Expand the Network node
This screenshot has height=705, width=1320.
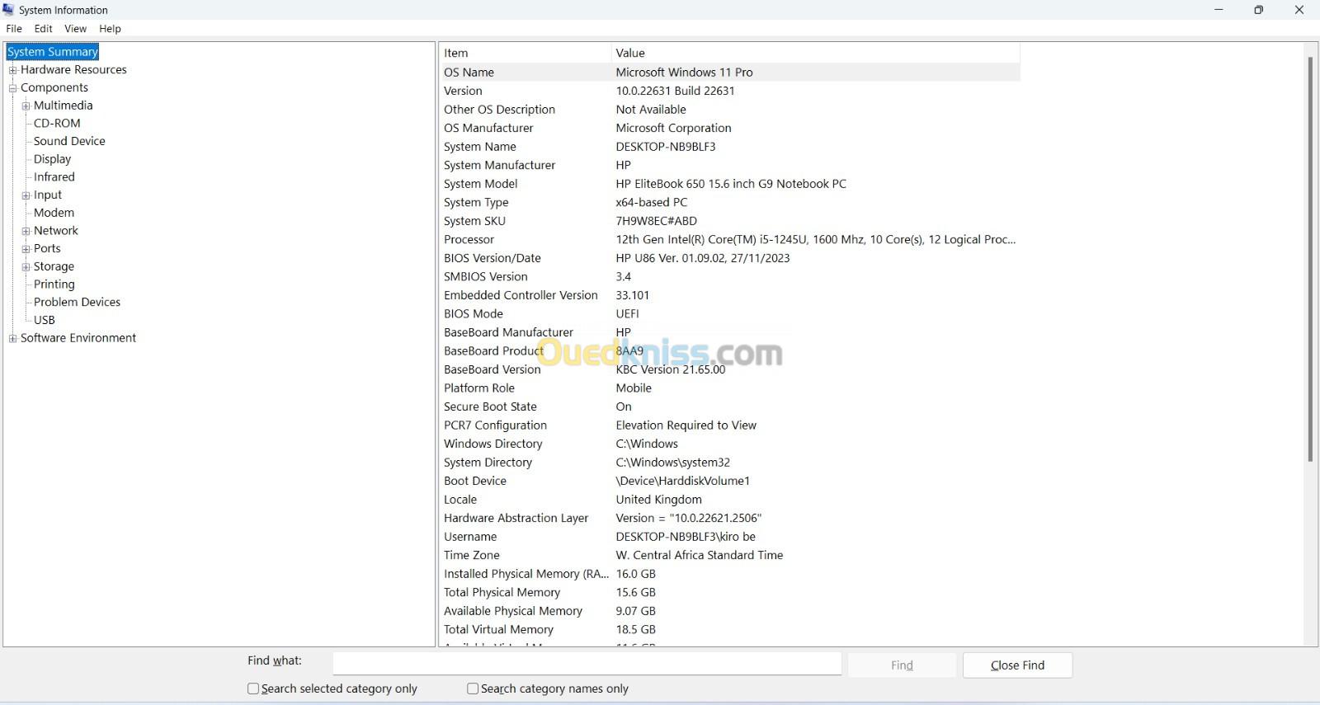coord(26,231)
